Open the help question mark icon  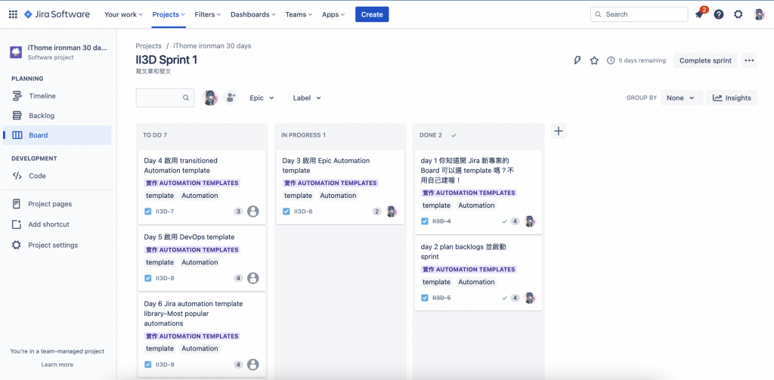tap(719, 14)
